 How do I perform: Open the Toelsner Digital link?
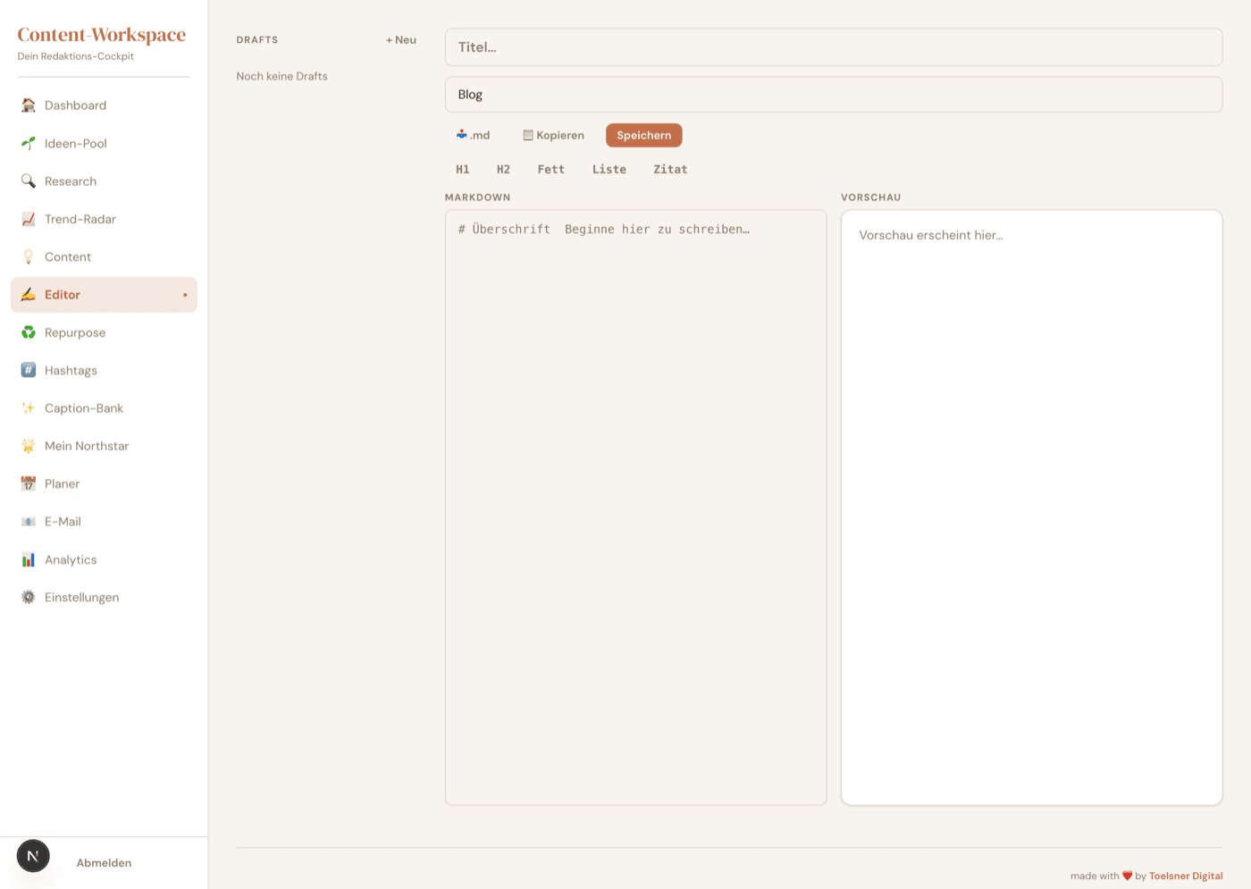(1186, 876)
